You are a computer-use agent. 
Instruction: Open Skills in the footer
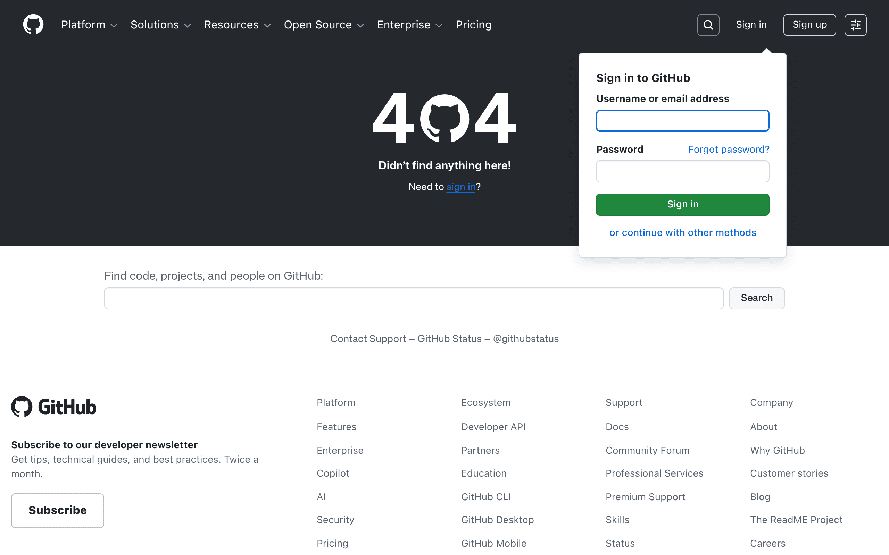[x=617, y=520]
